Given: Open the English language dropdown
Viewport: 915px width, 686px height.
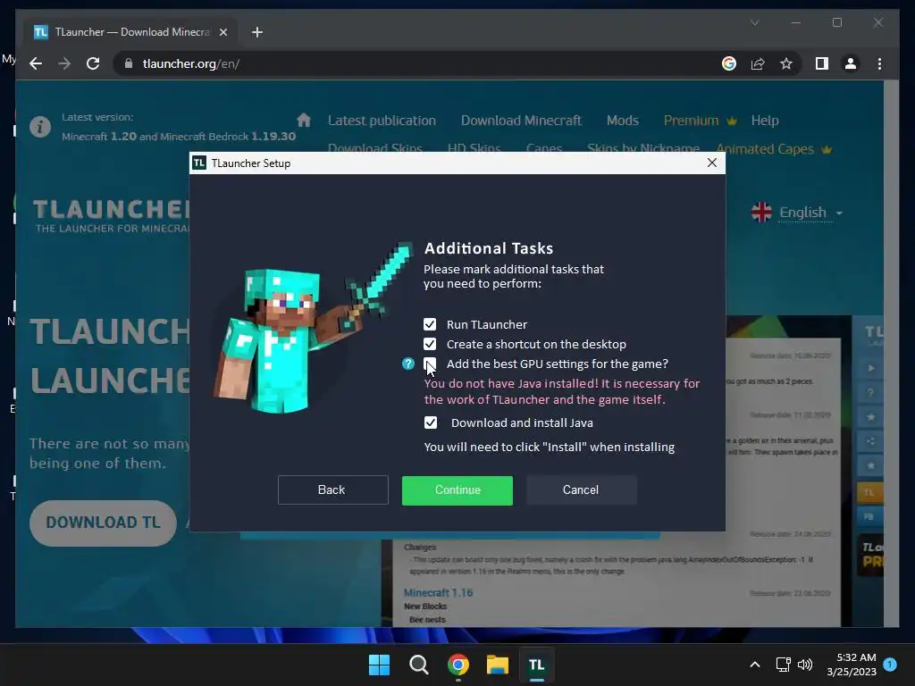Looking at the screenshot, I should [x=797, y=213].
